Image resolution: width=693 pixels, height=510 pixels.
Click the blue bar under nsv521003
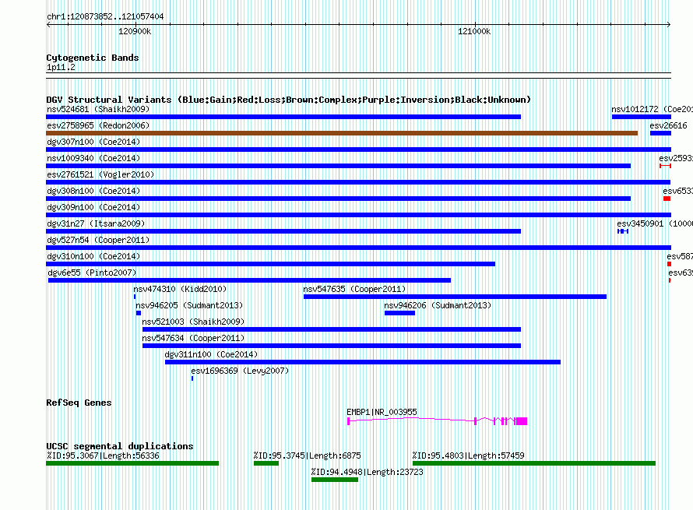pyautogui.click(x=332, y=329)
